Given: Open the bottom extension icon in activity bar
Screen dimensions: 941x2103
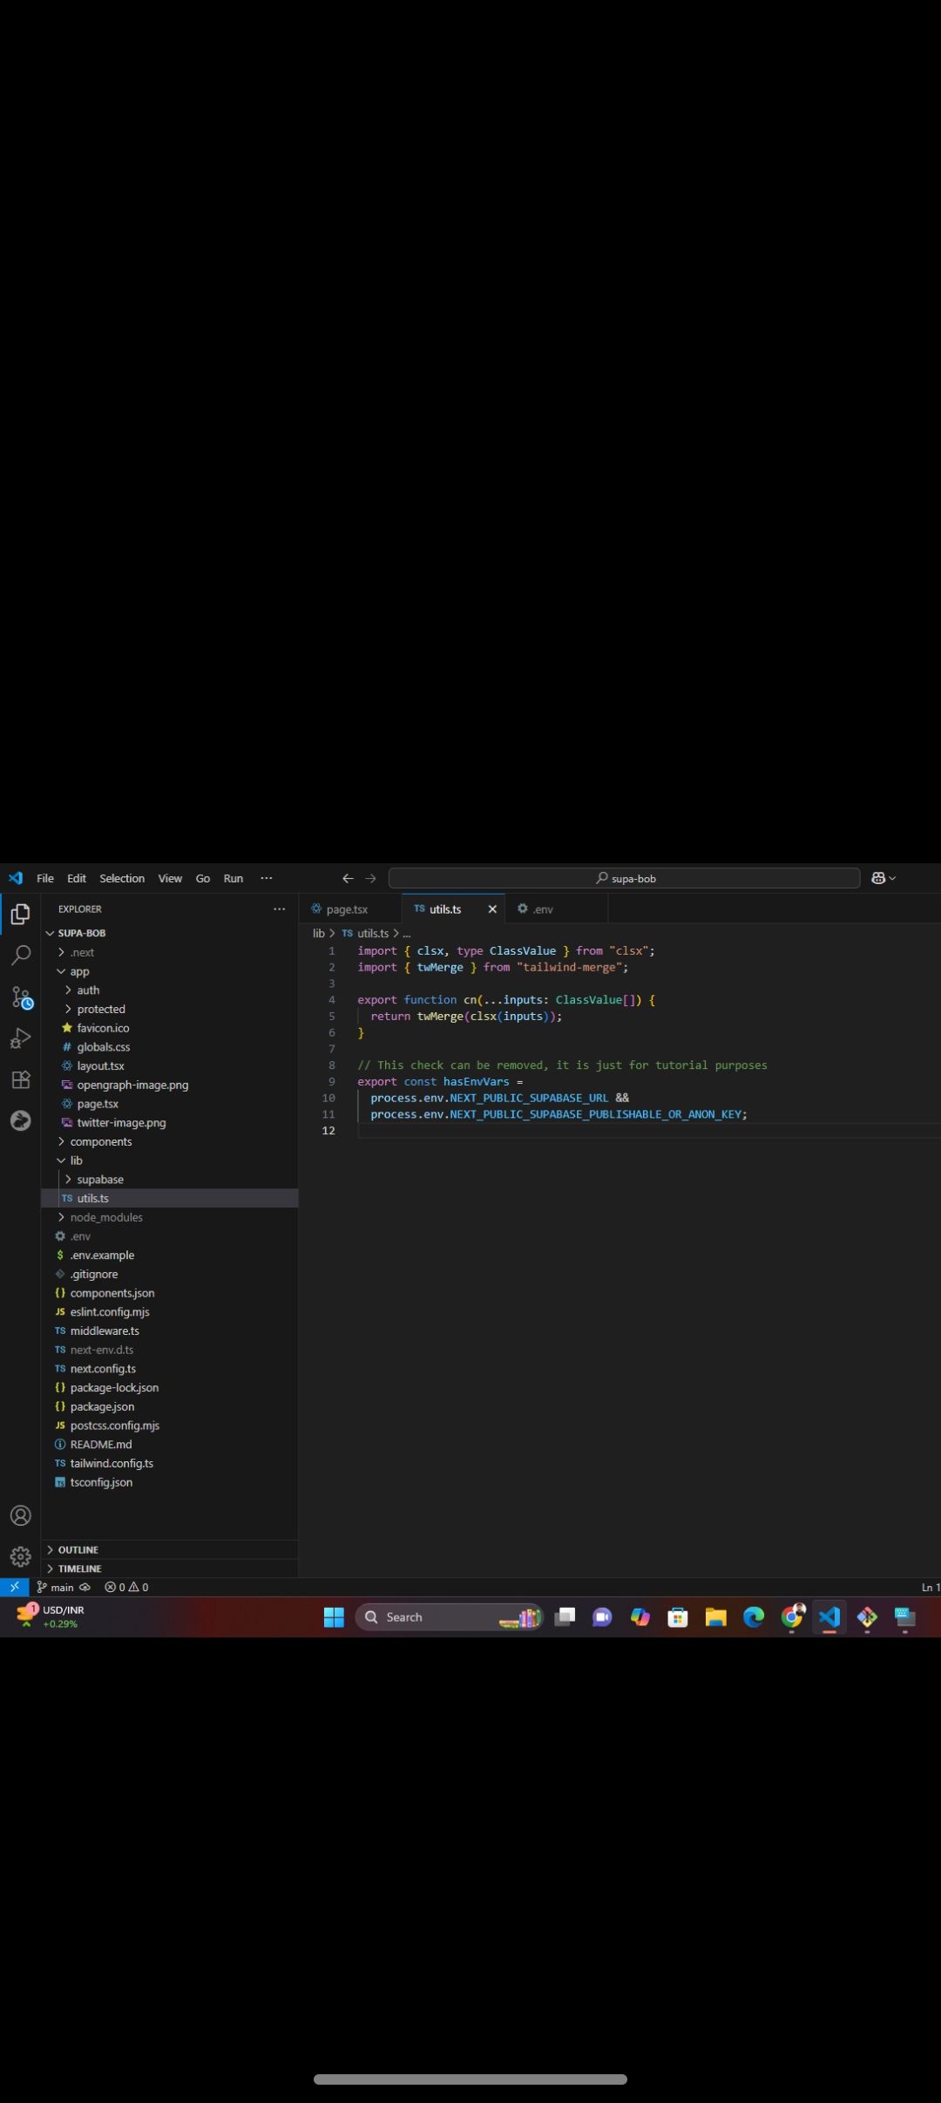Looking at the screenshot, I should [20, 1120].
